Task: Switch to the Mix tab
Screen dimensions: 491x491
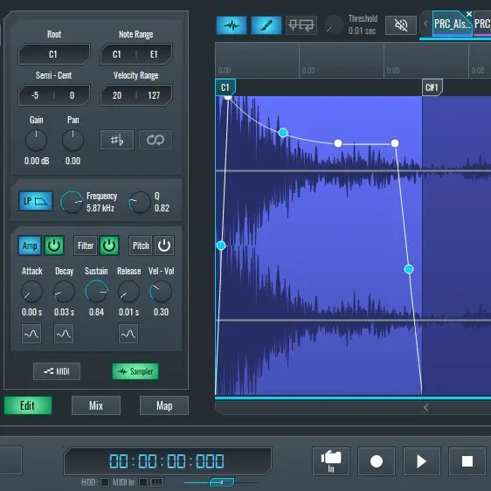Action: click(x=96, y=405)
